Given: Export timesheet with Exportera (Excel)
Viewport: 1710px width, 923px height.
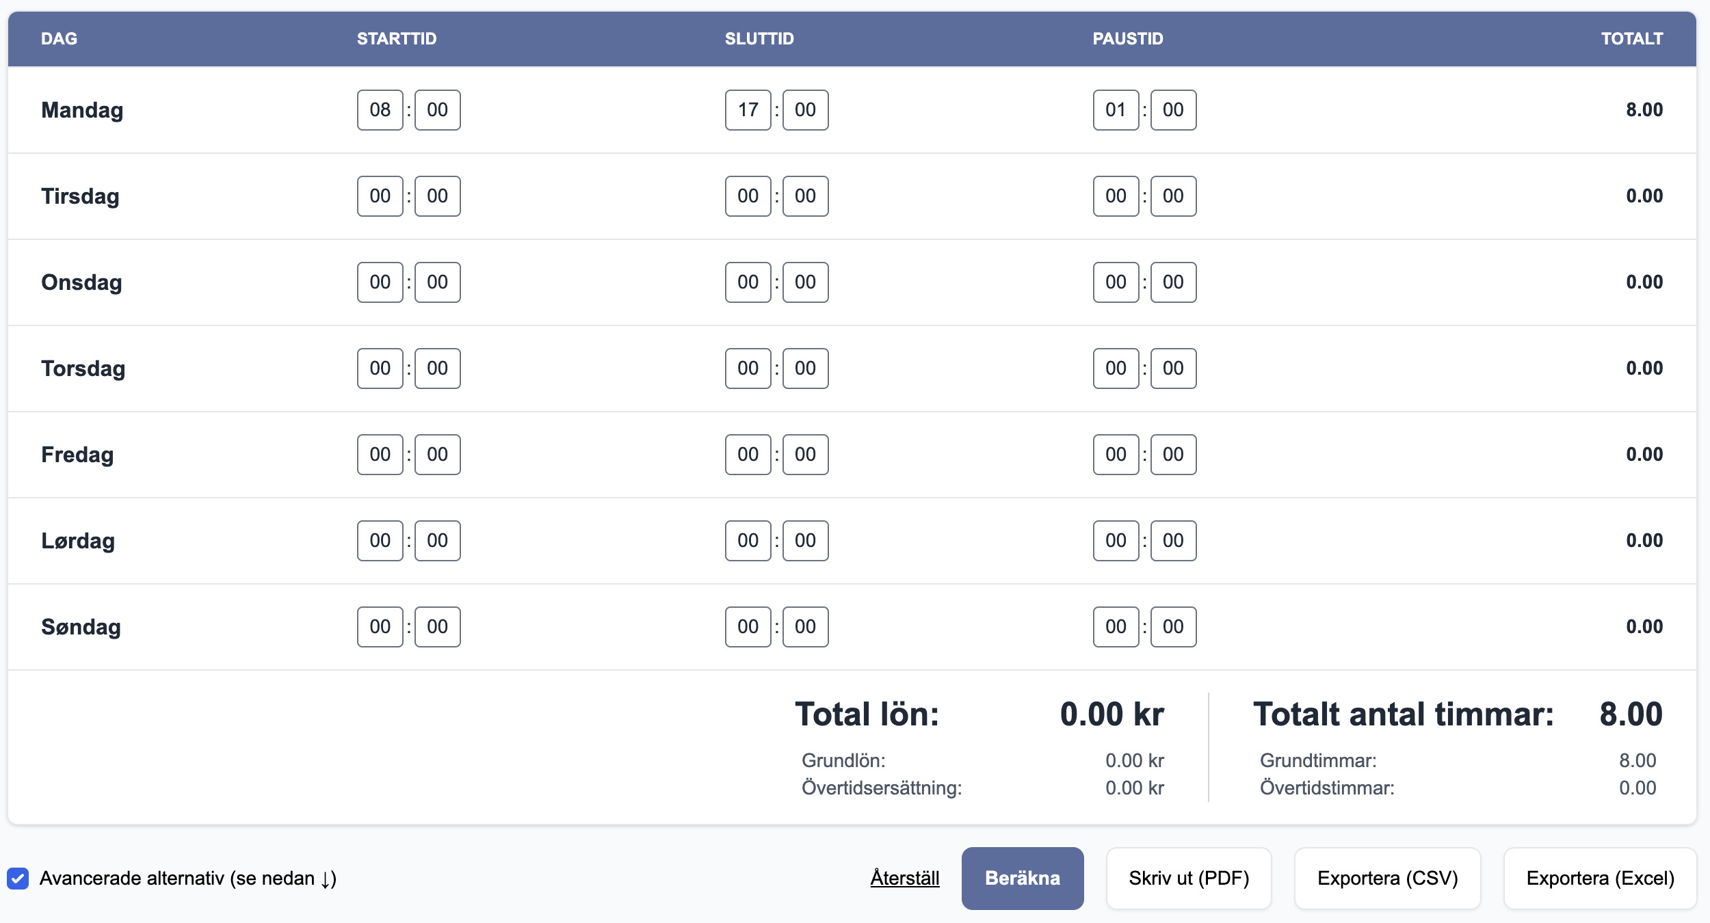Looking at the screenshot, I should [1601, 879].
